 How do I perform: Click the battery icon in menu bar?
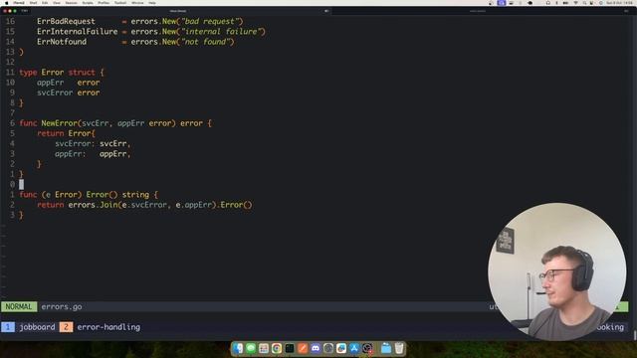tap(565, 3)
